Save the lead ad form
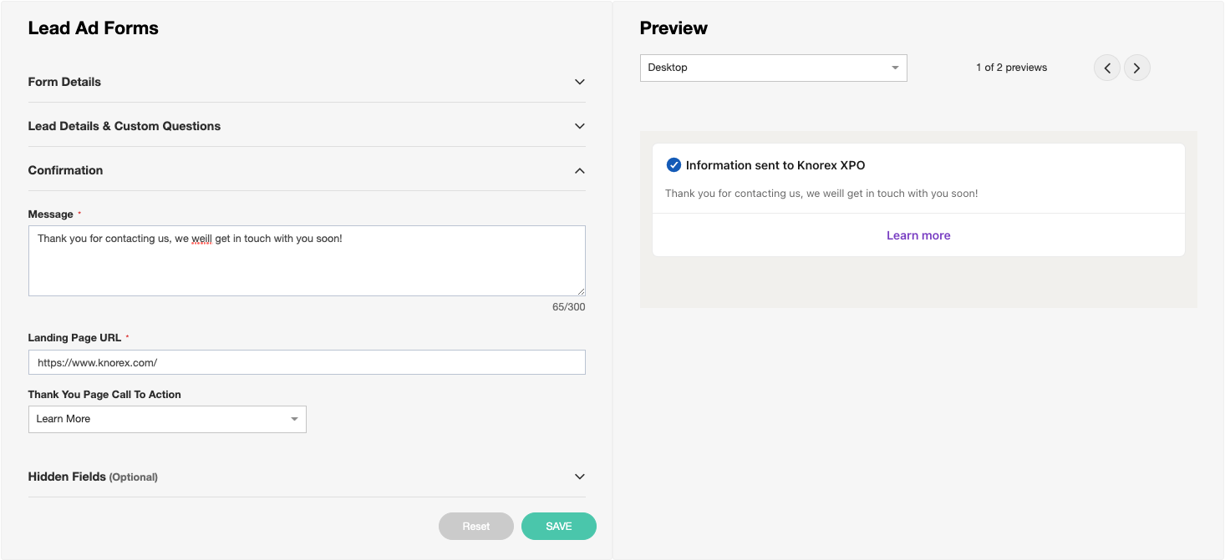 tap(558, 526)
